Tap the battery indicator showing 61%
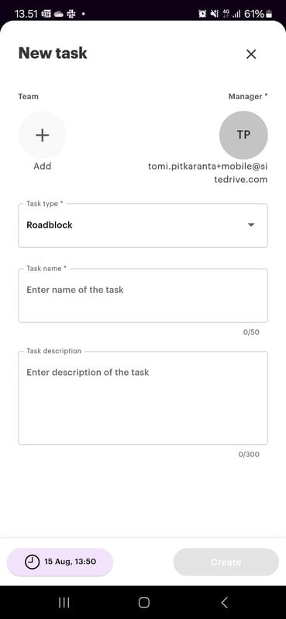The image size is (286, 619). pos(258,14)
